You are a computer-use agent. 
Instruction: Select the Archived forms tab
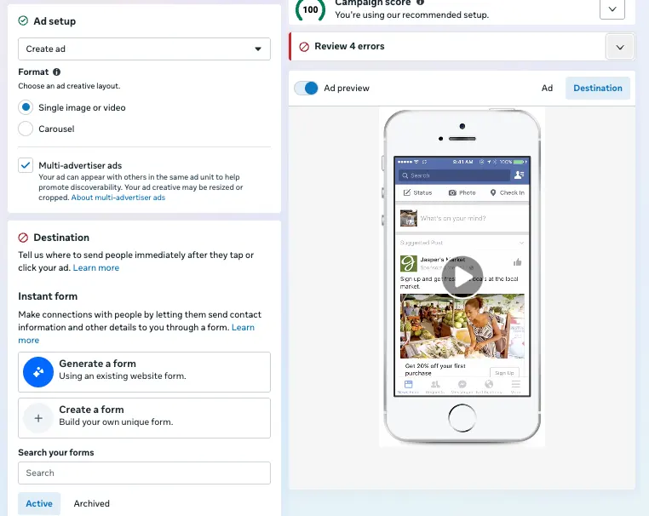click(91, 503)
